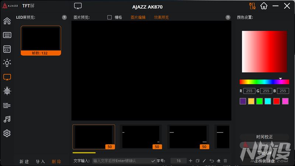Click the undo arrow in bottom toolbar
This screenshot has height=166, width=295.
[x=211, y=161]
